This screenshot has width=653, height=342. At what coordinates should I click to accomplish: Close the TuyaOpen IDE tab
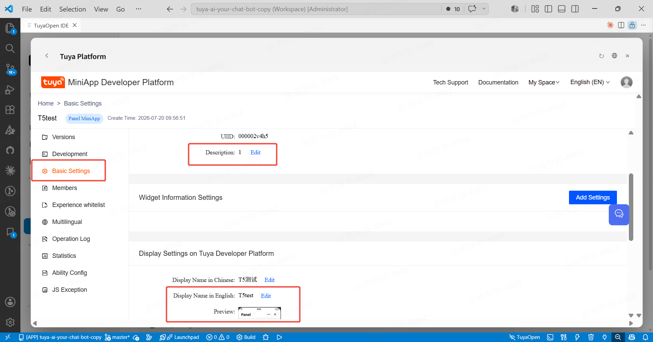[74, 25]
